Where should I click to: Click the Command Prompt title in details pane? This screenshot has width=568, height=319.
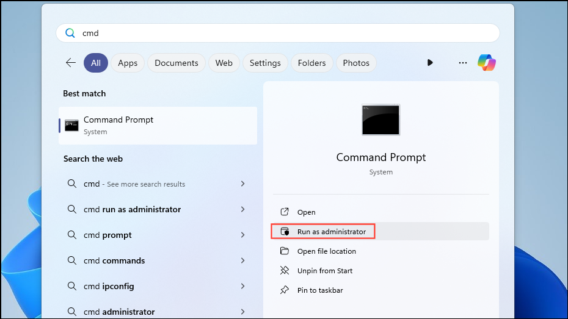point(380,157)
